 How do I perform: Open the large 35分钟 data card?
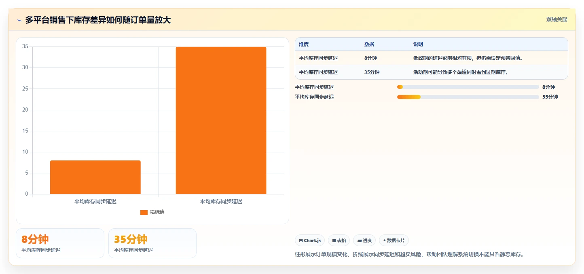[152, 243]
